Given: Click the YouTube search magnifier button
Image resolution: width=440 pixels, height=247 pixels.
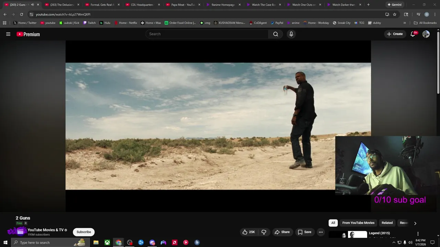Looking at the screenshot, I should 276,34.
